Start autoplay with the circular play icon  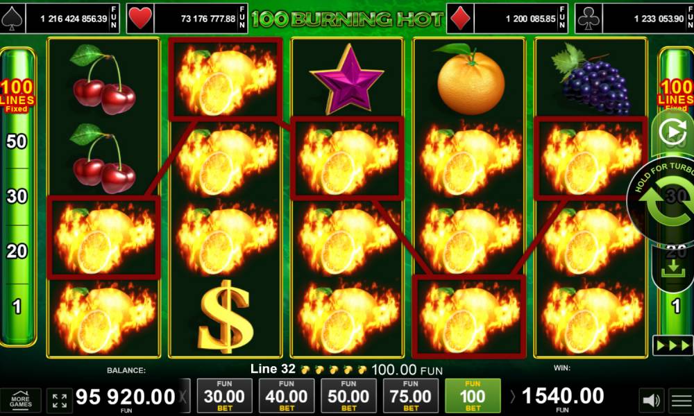click(x=672, y=132)
